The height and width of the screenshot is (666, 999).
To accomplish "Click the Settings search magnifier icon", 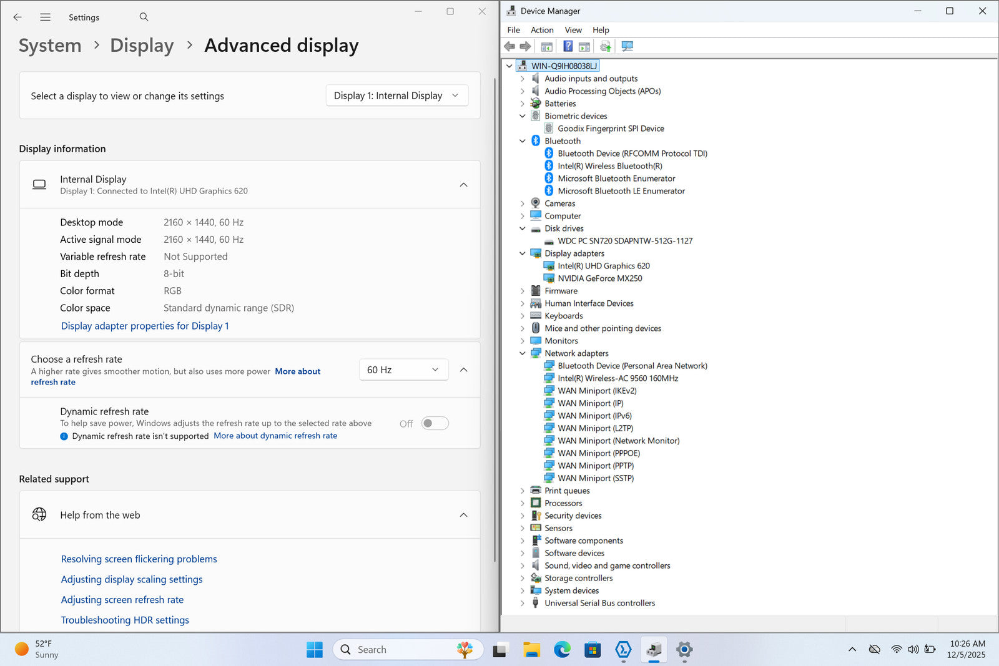I will click(144, 17).
